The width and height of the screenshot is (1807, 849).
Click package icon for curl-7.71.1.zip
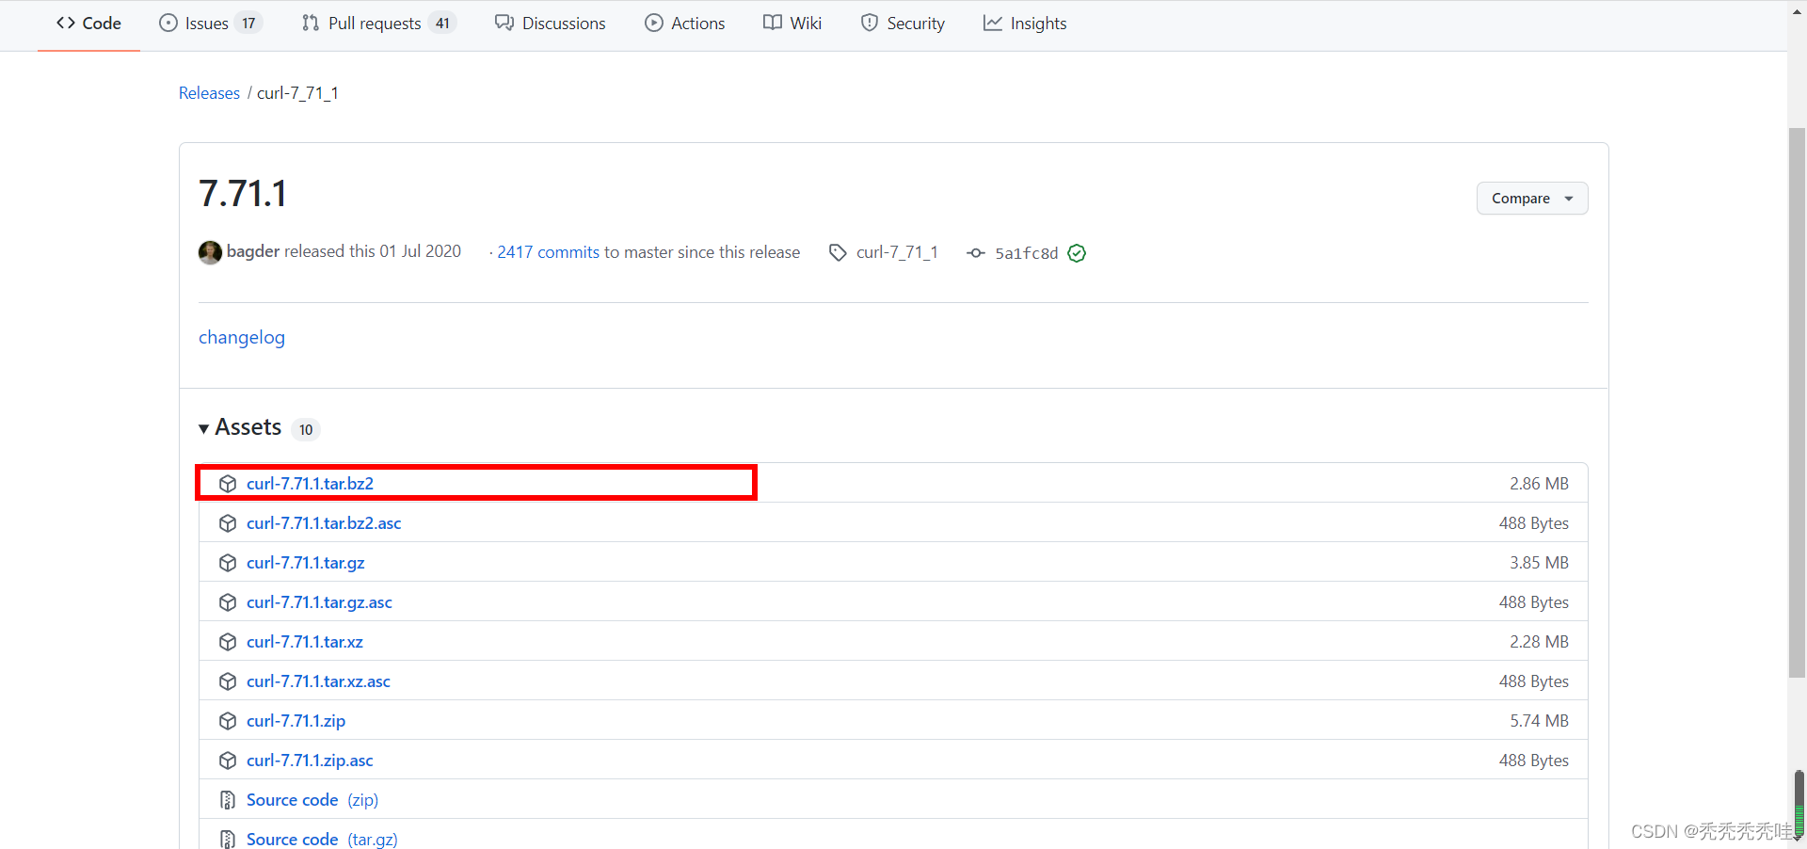click(228, 721)
